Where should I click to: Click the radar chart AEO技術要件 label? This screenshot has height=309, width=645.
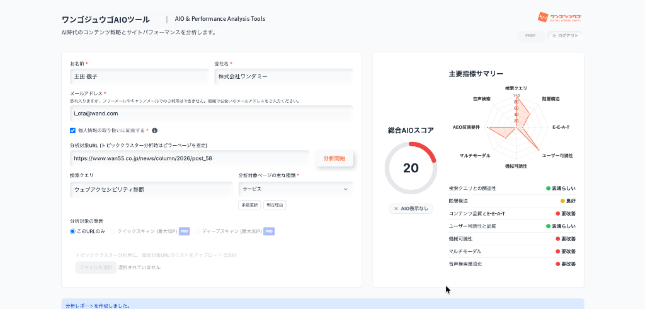point(466,127)
